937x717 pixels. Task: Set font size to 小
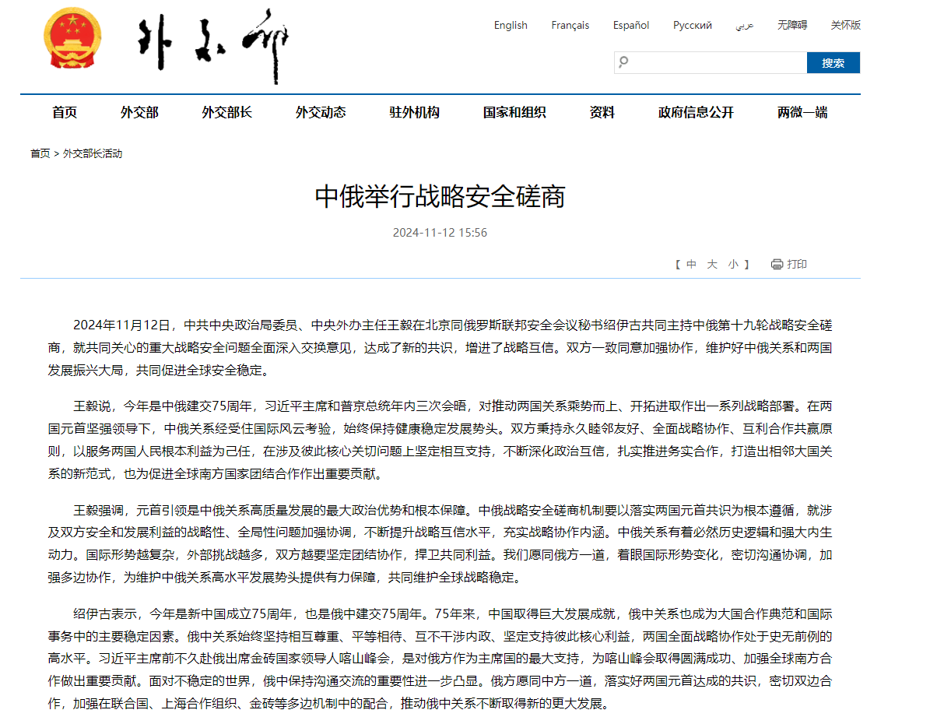click(733, 264)
